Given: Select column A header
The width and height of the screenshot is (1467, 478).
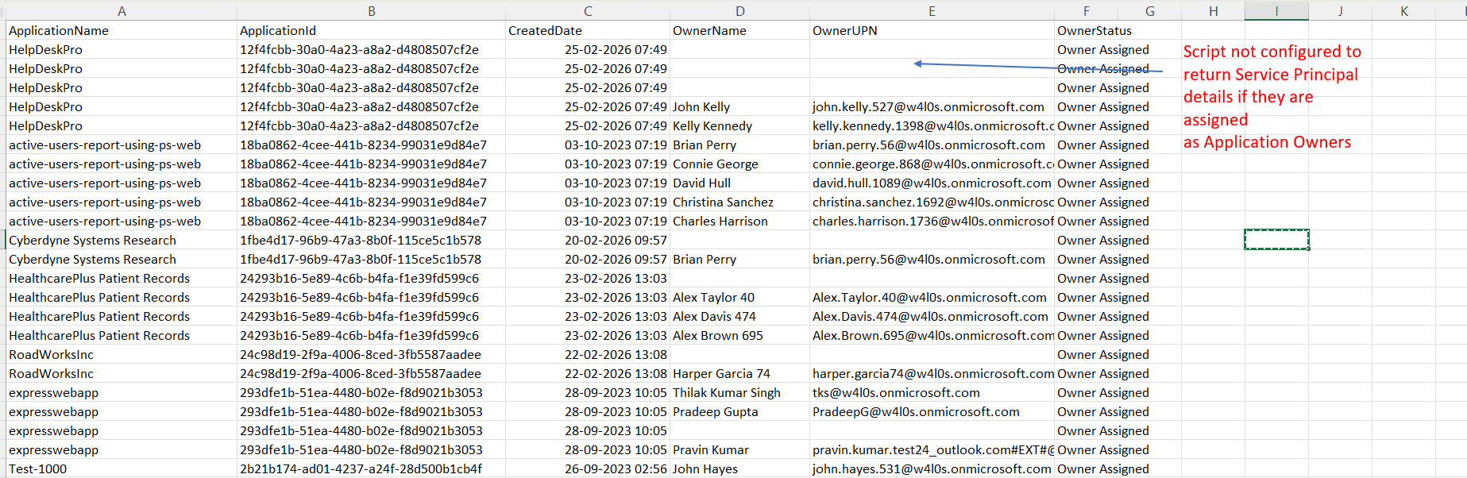Looking at the screenshot, I should 122,10.
